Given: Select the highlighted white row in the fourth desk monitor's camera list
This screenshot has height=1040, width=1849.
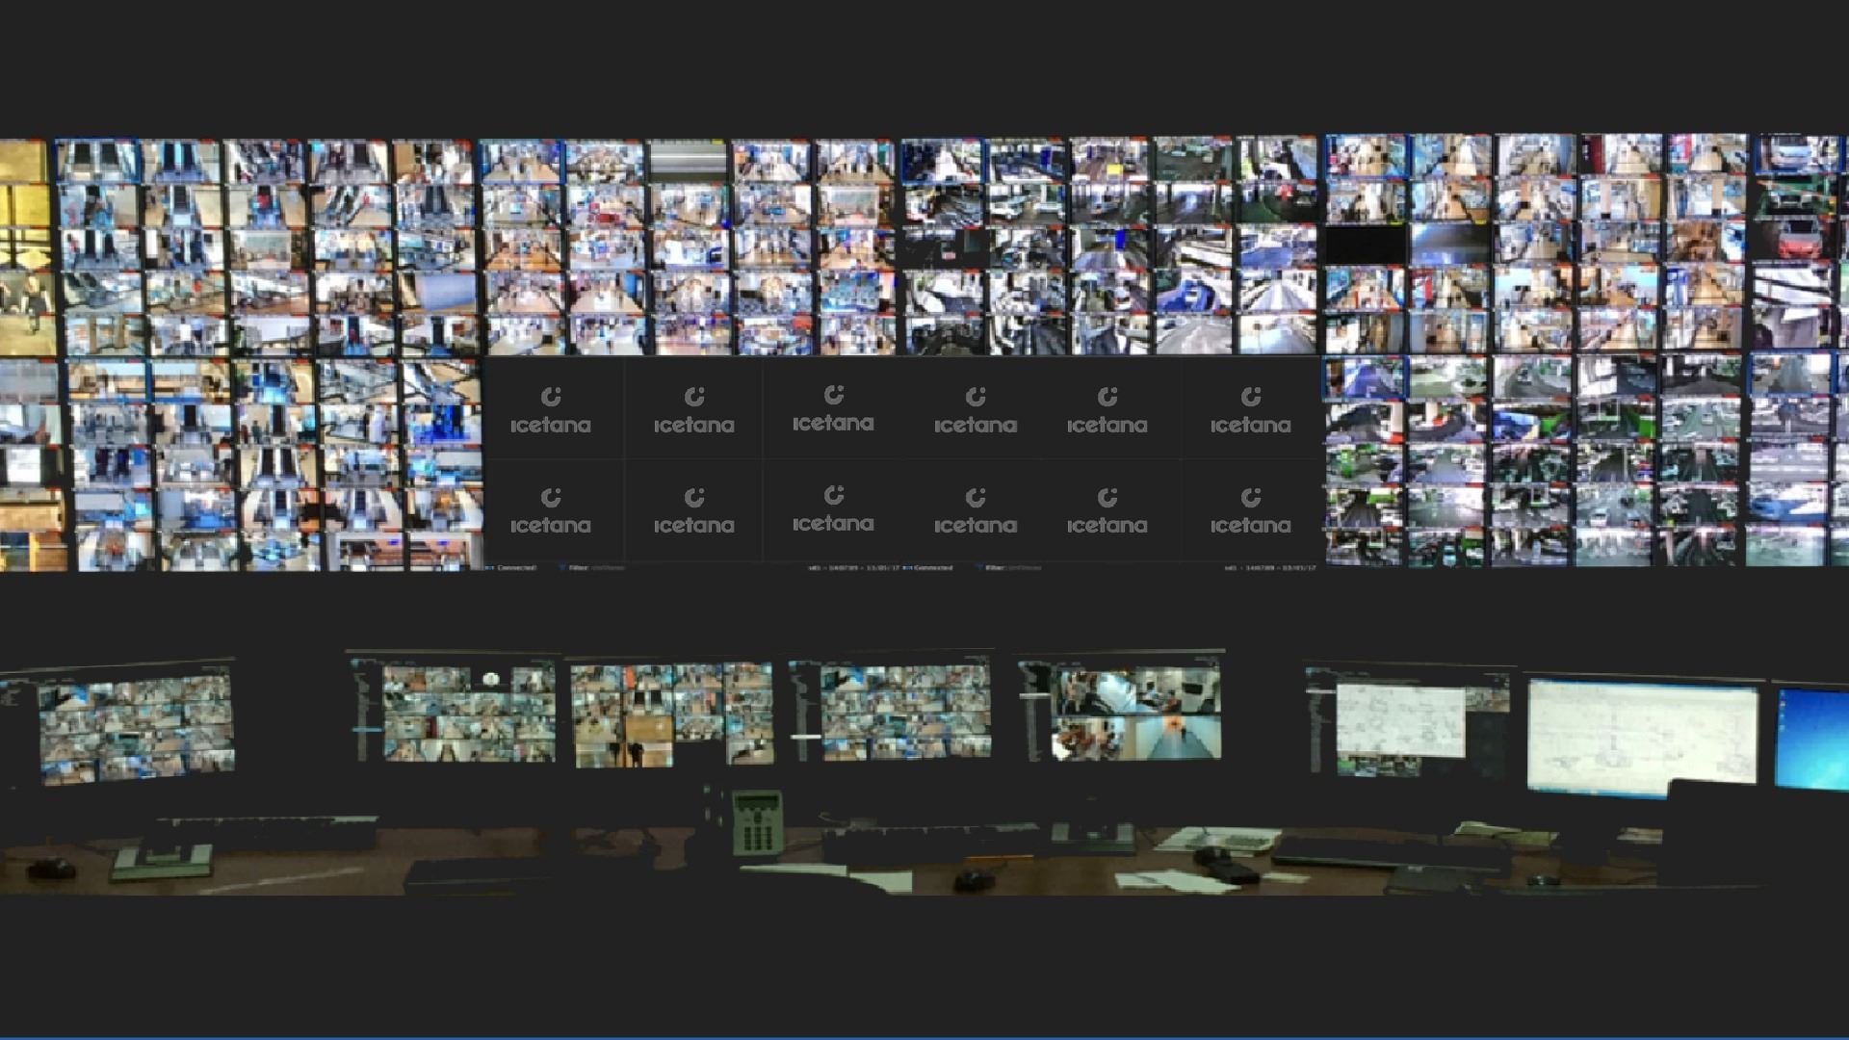Looking at the screenshot, I should [805, 738].
